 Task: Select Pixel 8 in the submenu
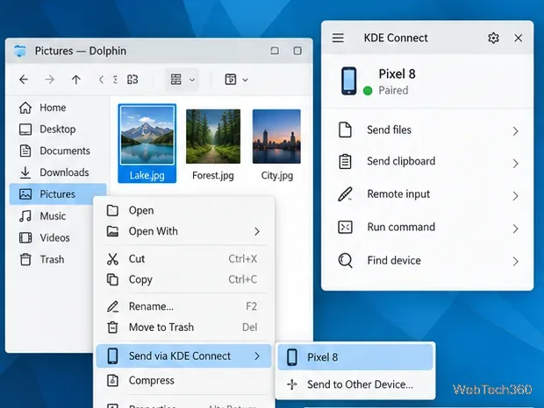tap(355, 357)
